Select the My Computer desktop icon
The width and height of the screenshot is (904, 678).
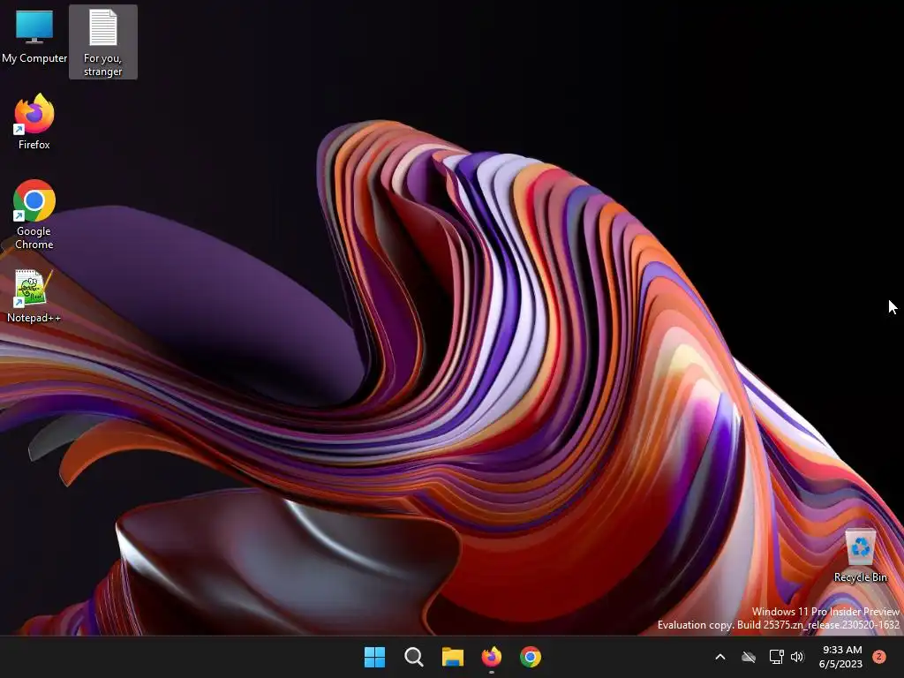(x=34, y=37)
